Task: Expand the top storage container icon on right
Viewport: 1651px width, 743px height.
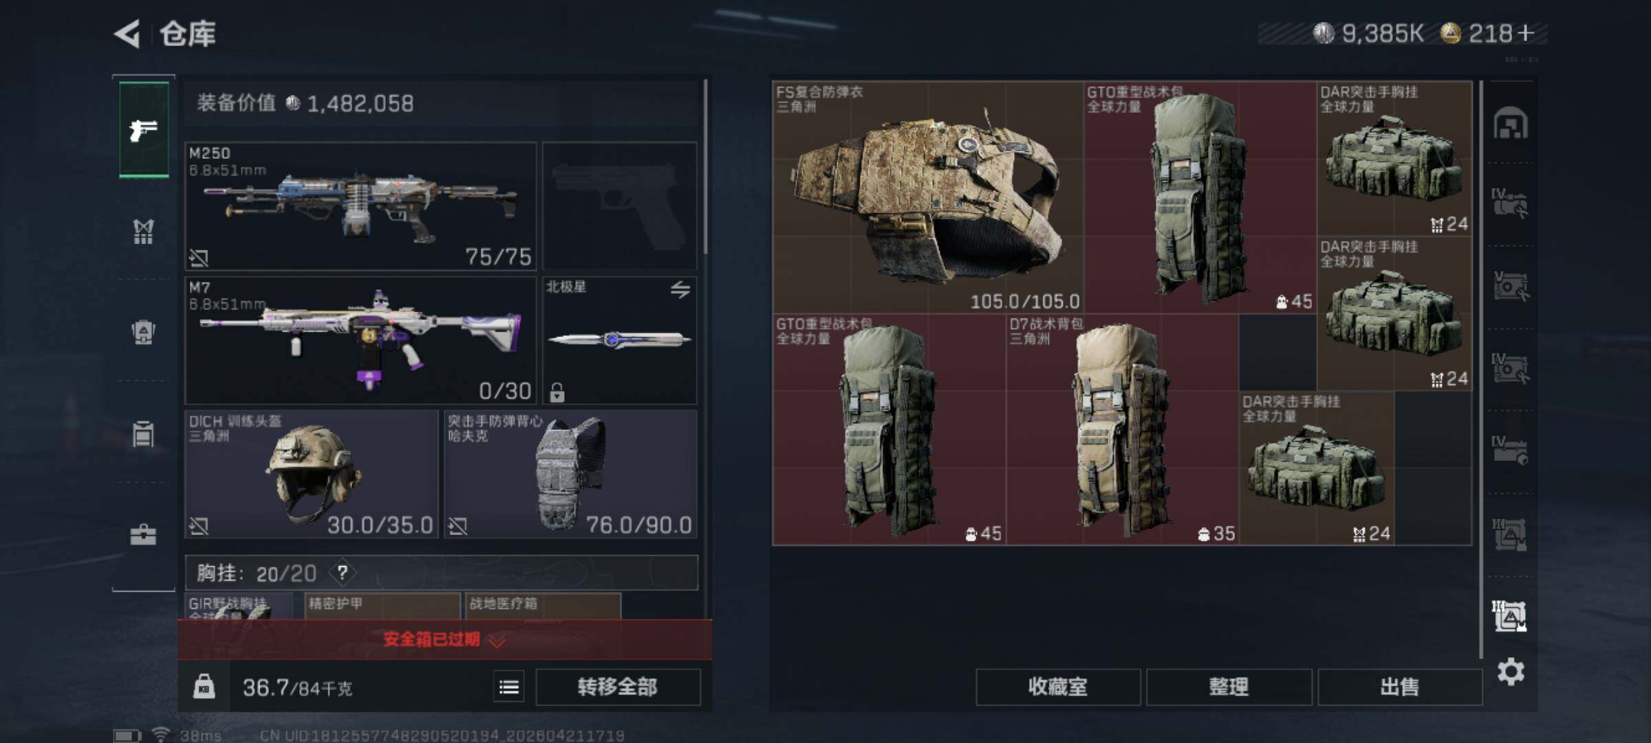Action: [x=1511, y=124]
